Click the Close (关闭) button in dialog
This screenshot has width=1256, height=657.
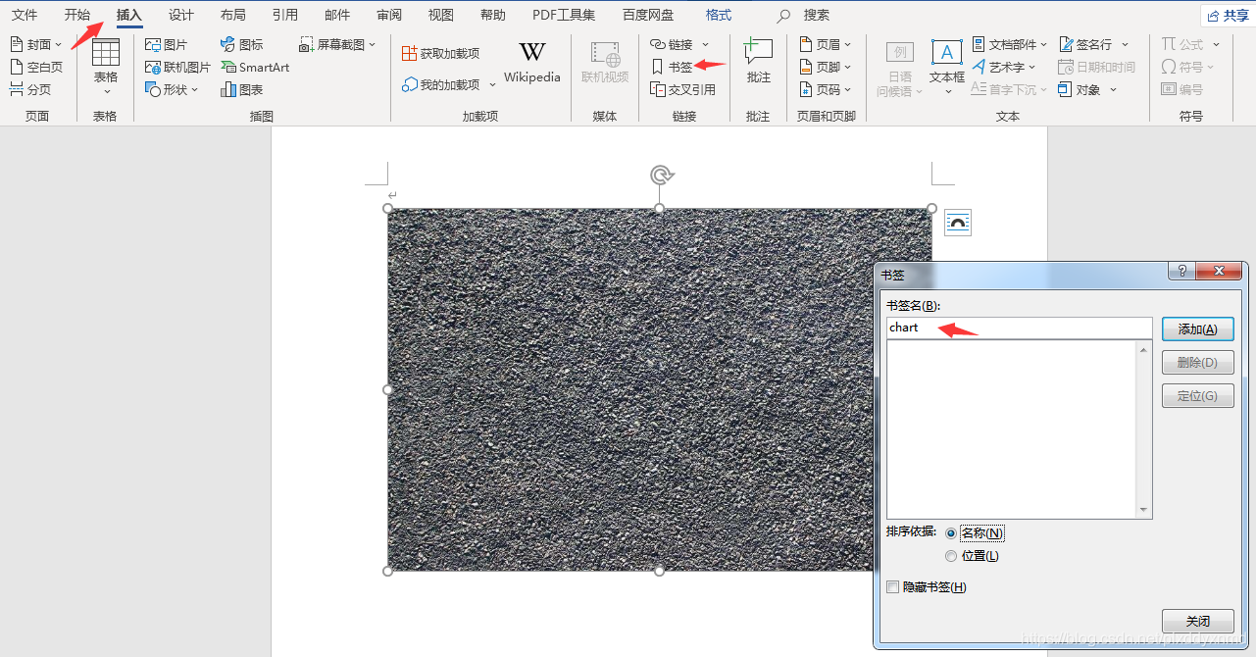click(1197, 621)
